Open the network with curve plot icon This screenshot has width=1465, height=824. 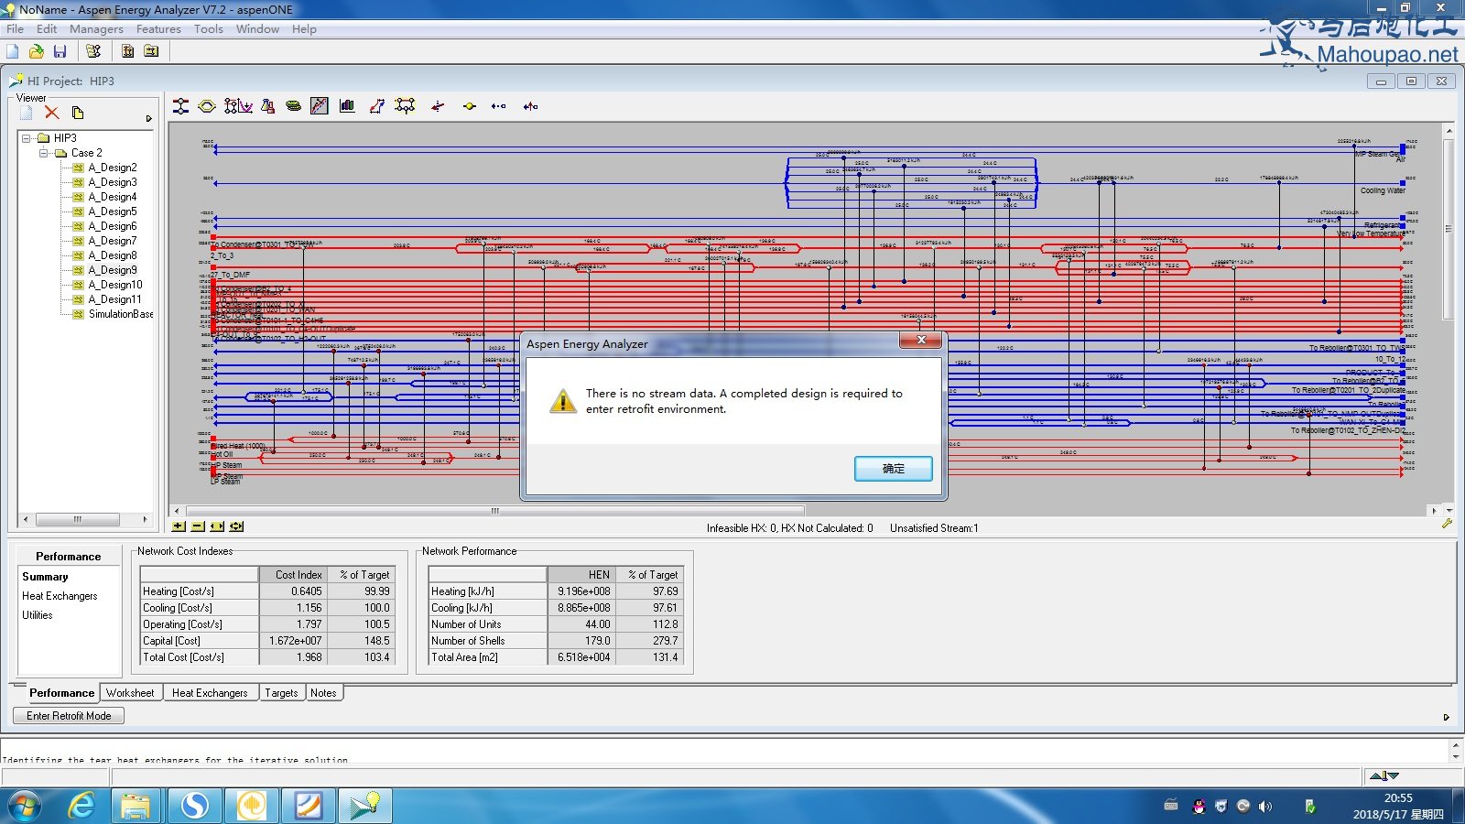(x=238, y=106)
